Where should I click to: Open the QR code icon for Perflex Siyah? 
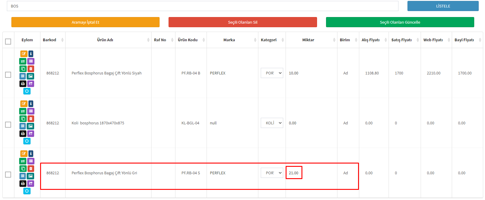[x=23, y=76]
